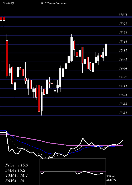
Task: Click inside the MACD inset panel
Action: tap(73, 172)
